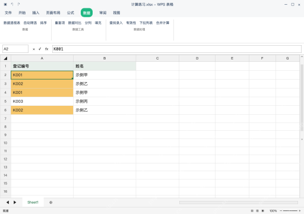The width and height of the screenshot is (304, 214).
Task: Click cell 示例乙 in row 3
Action: pos(104,84)
